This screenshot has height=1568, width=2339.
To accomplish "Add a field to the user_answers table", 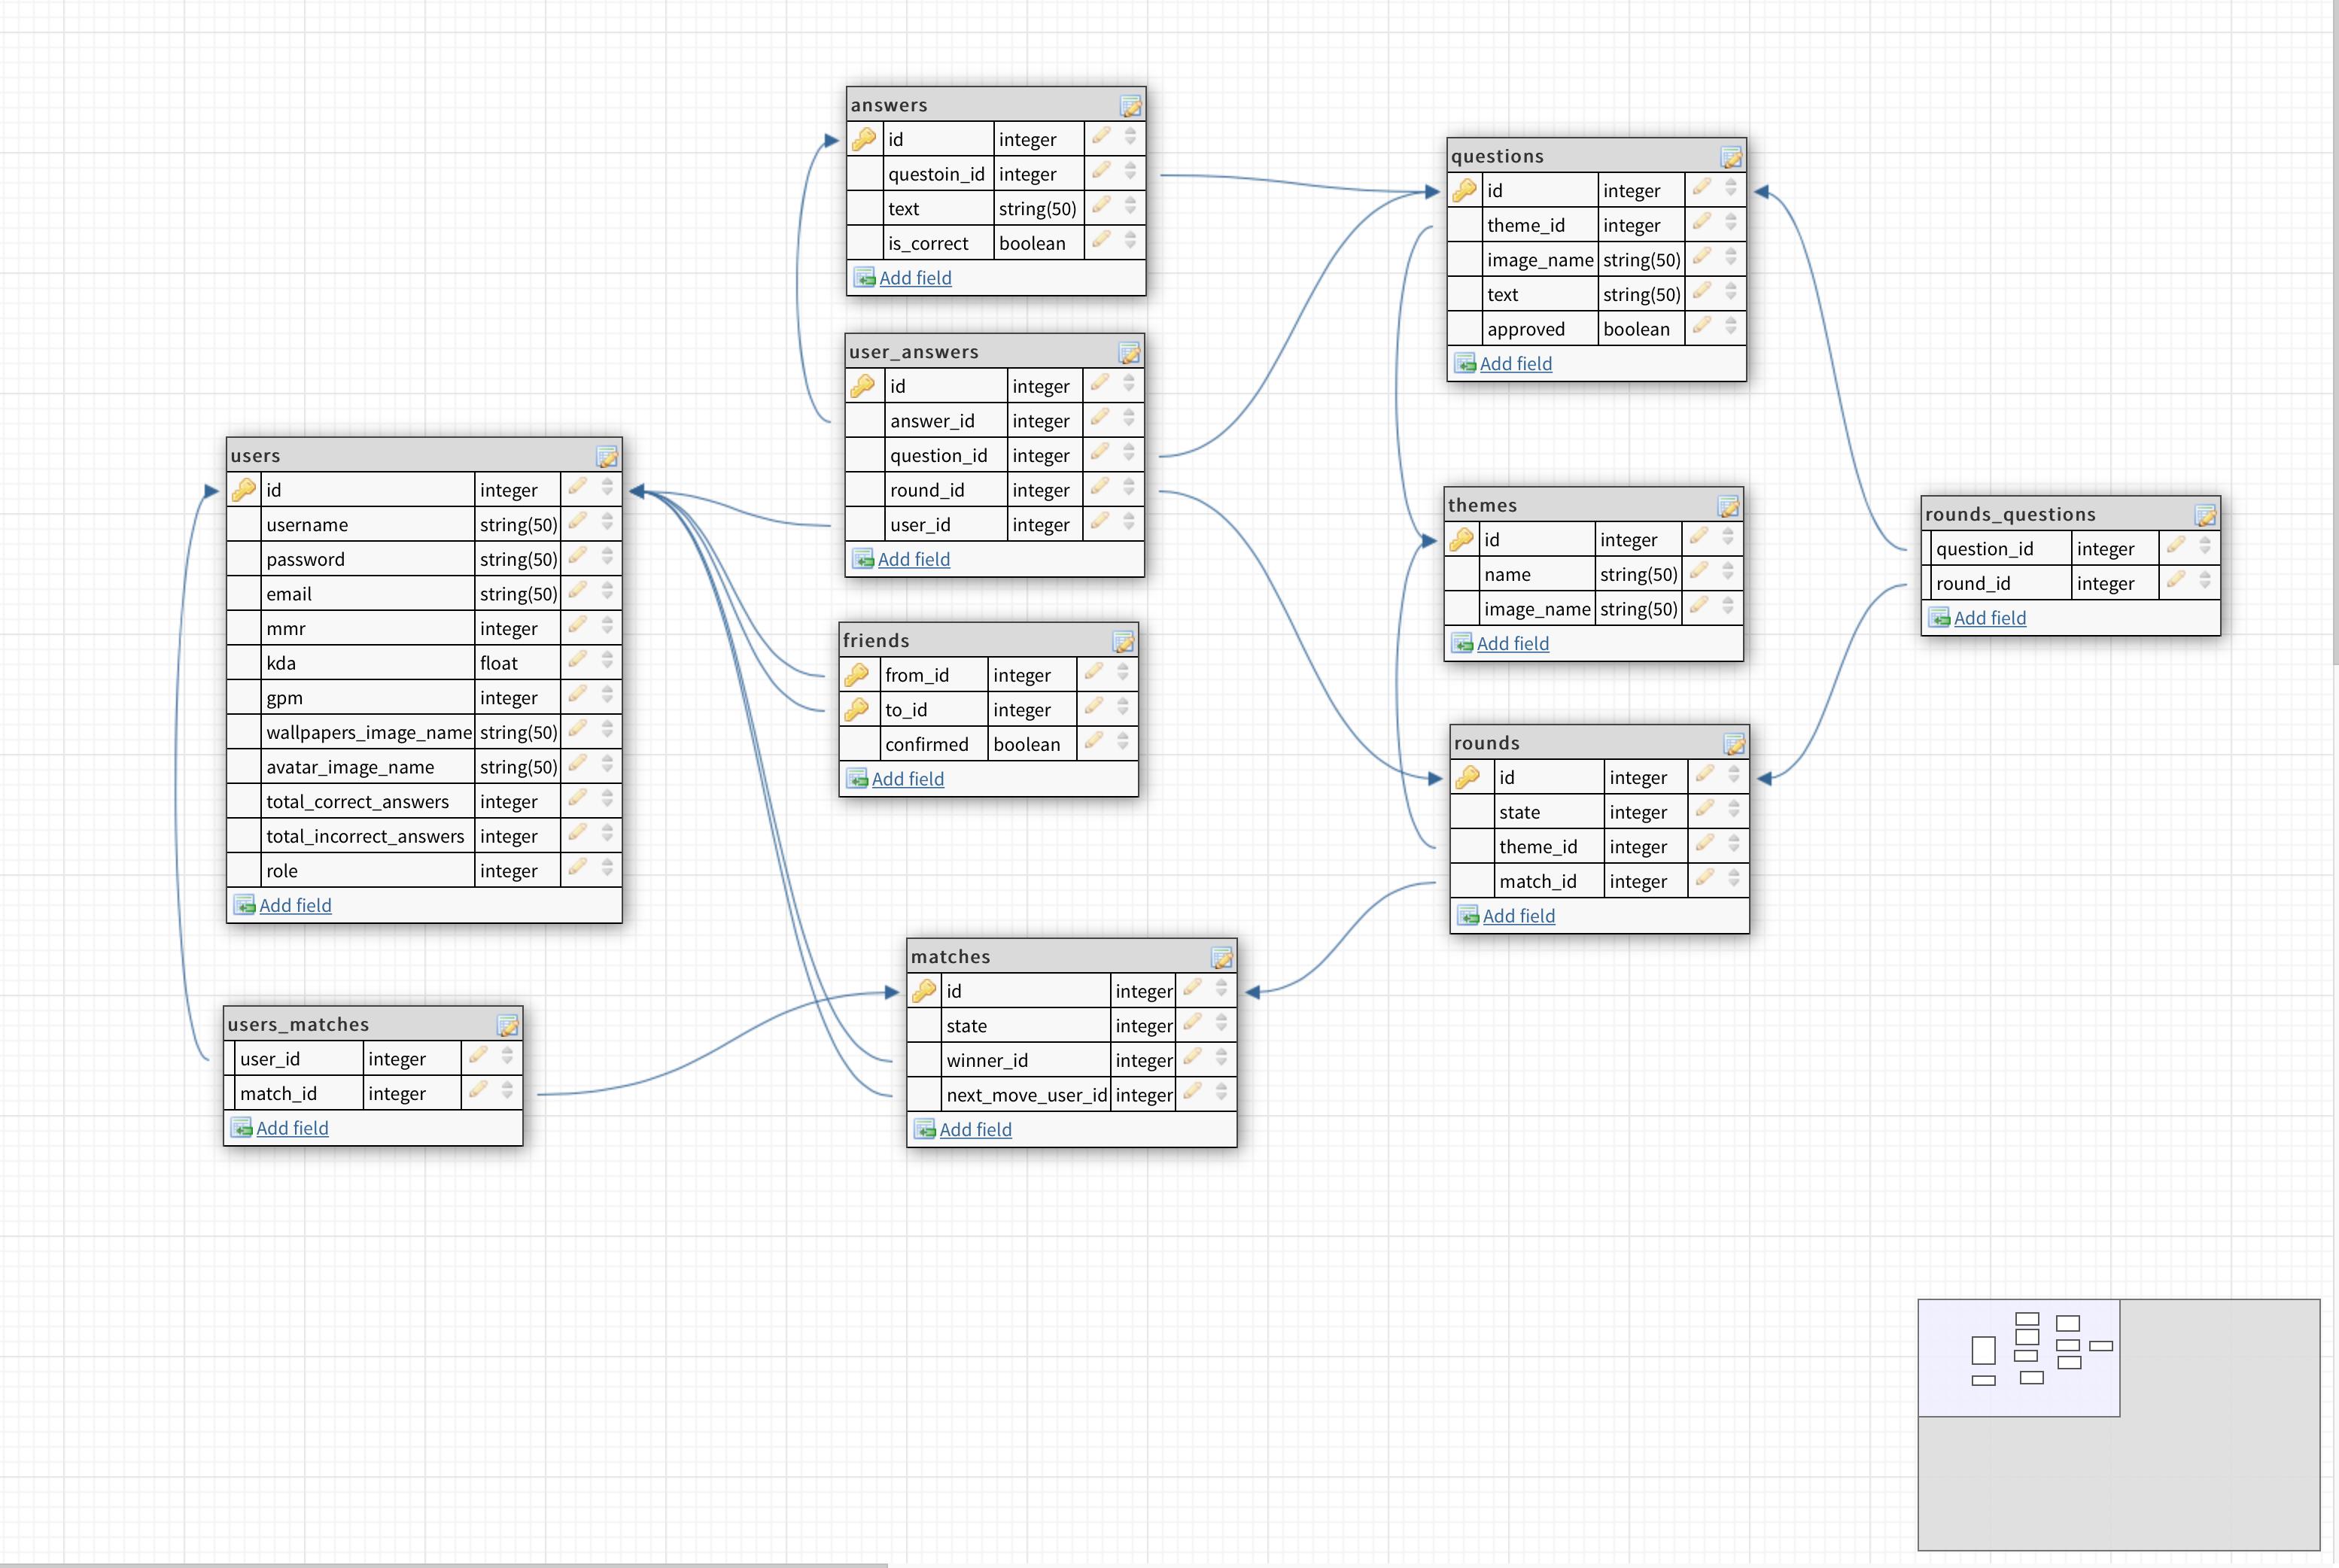I will click(x=913, y=559).
